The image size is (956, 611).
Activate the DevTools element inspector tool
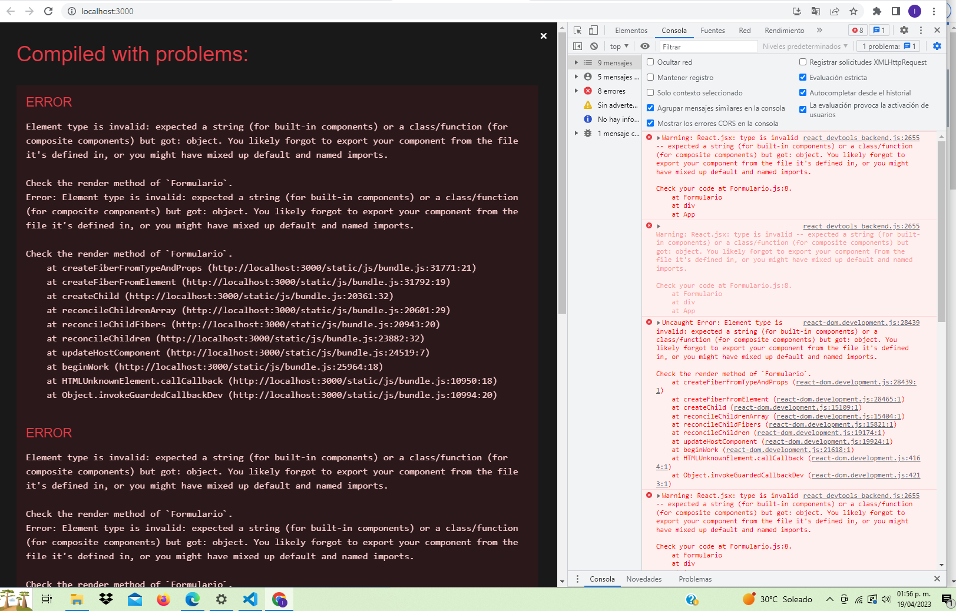coord(577,30)
